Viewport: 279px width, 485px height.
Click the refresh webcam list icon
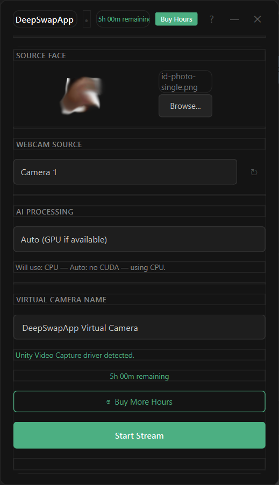point(254,172)
